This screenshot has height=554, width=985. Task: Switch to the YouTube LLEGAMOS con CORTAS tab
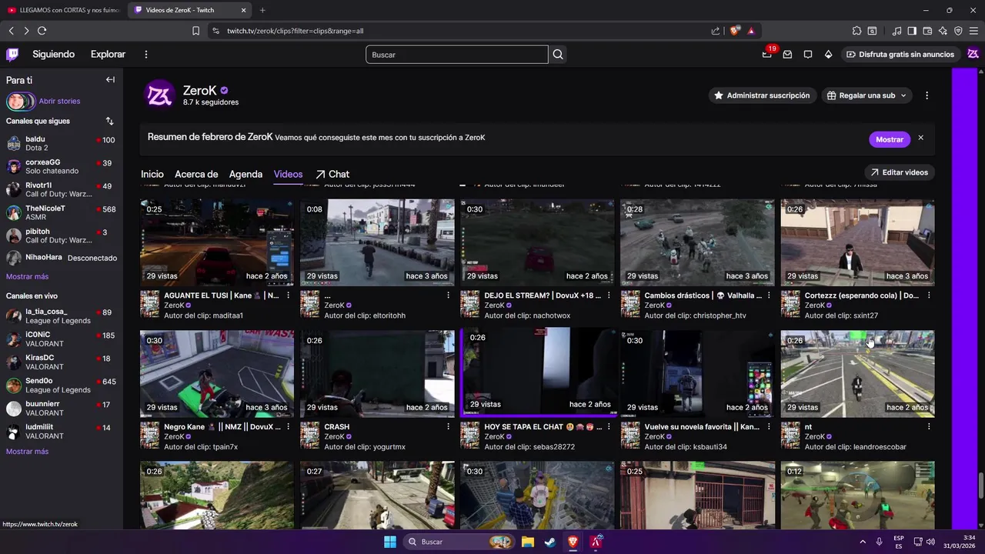(63, 10)
